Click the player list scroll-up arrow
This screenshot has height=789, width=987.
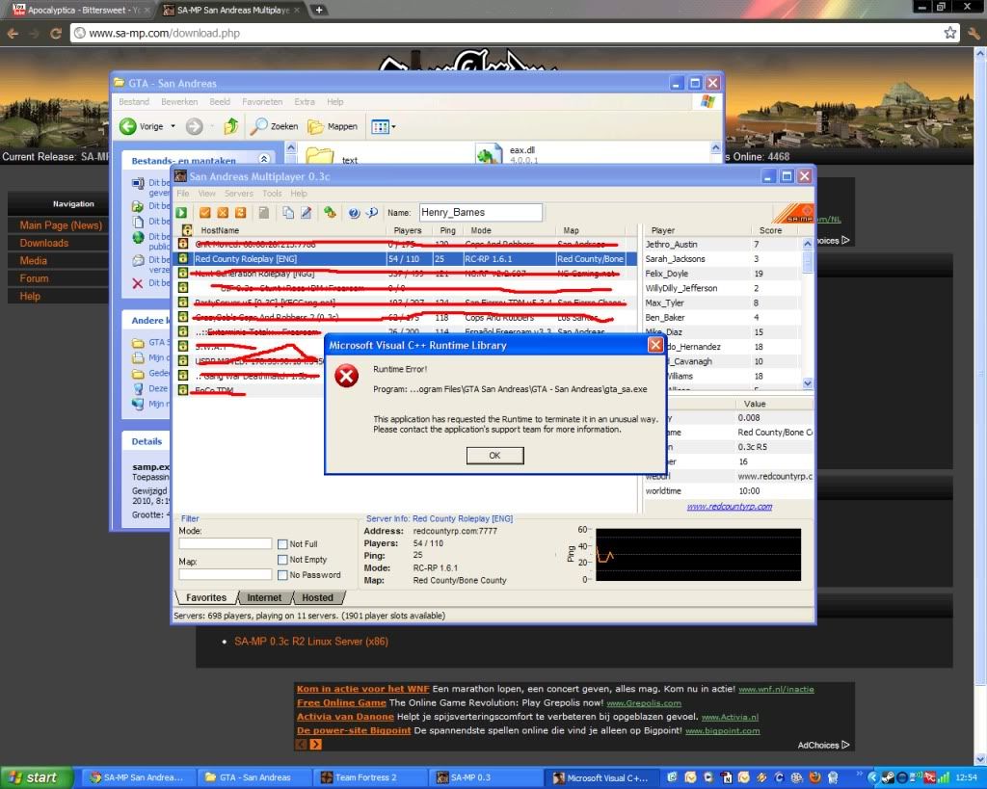(x=808, y=244)
